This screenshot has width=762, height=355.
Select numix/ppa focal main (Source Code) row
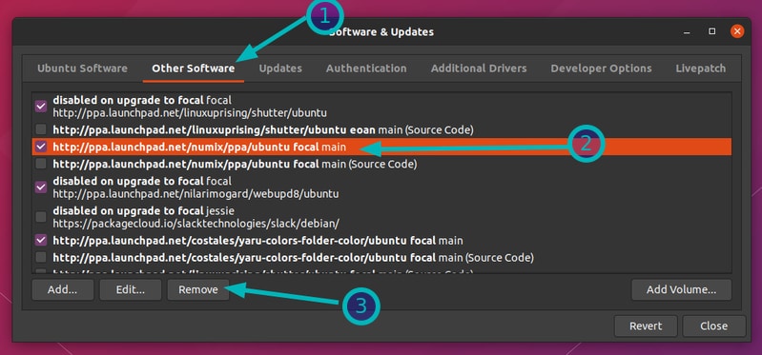tap(381, 164)
